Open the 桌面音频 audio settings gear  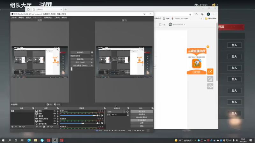tap(102, 123)
